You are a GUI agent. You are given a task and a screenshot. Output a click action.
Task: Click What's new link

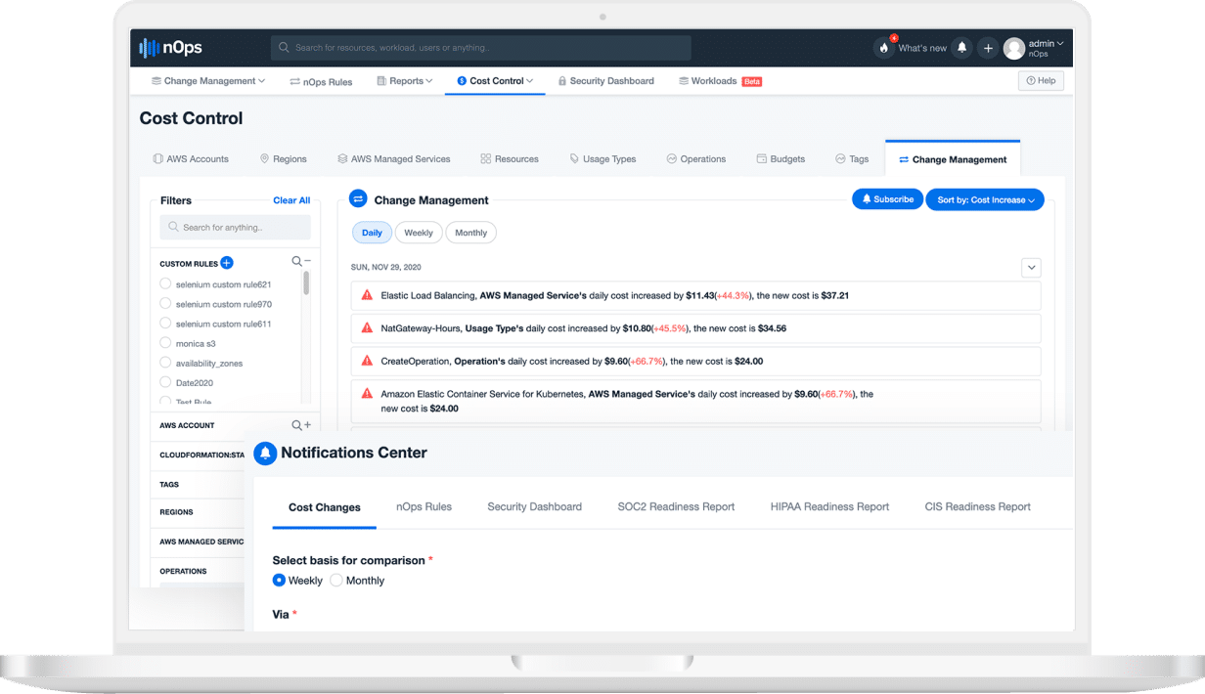tap(922, 48)
